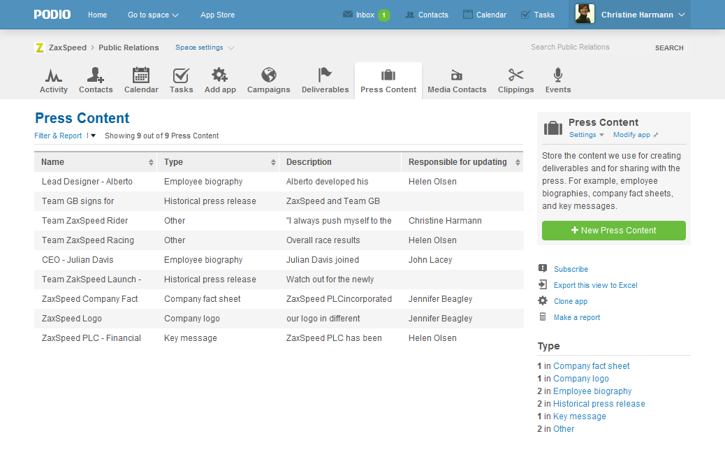Click the Search Public Relations field
This screenshot has width=725, height=450.
tap(587, 48)
